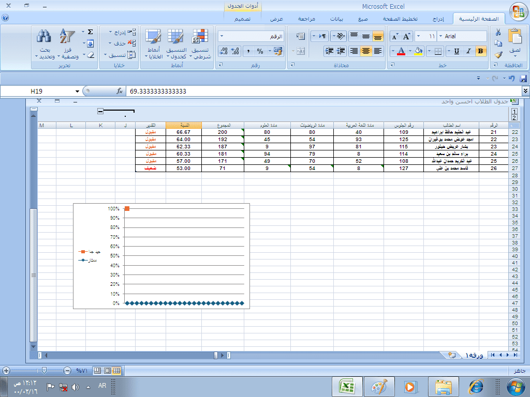This screenshot has height=397, width=530.
Task: Click the AutoSum sigma icon
Action: point(91,32)
